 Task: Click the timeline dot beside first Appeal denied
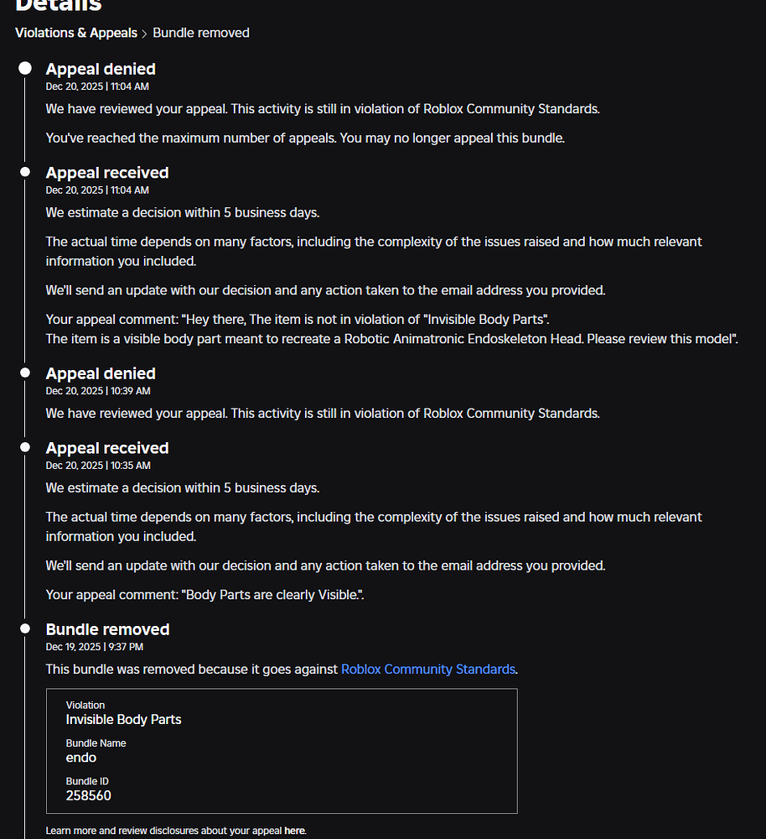point(24,68)
